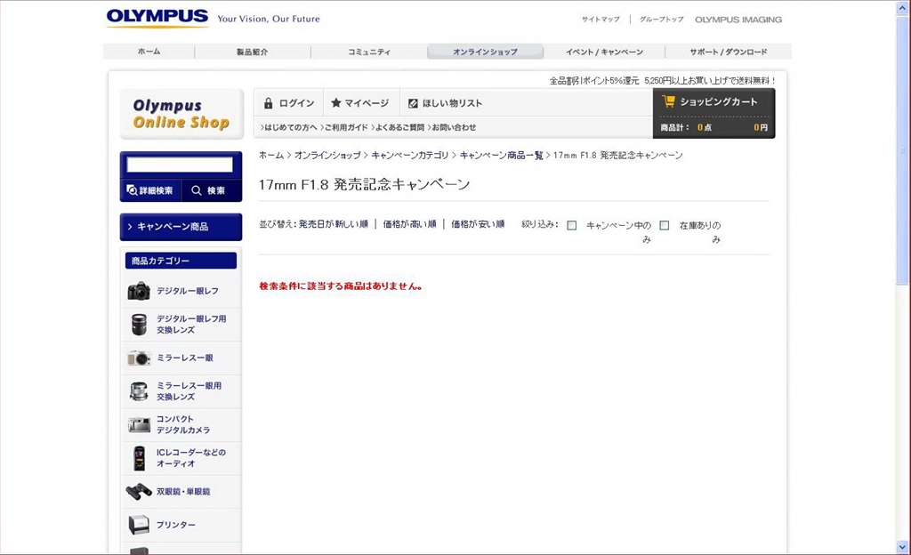Click the 一眼レフ用交換レンズ lens icon
Viewport: 911px width, 555px height.
pyautogui.click(x=139, y=325)
